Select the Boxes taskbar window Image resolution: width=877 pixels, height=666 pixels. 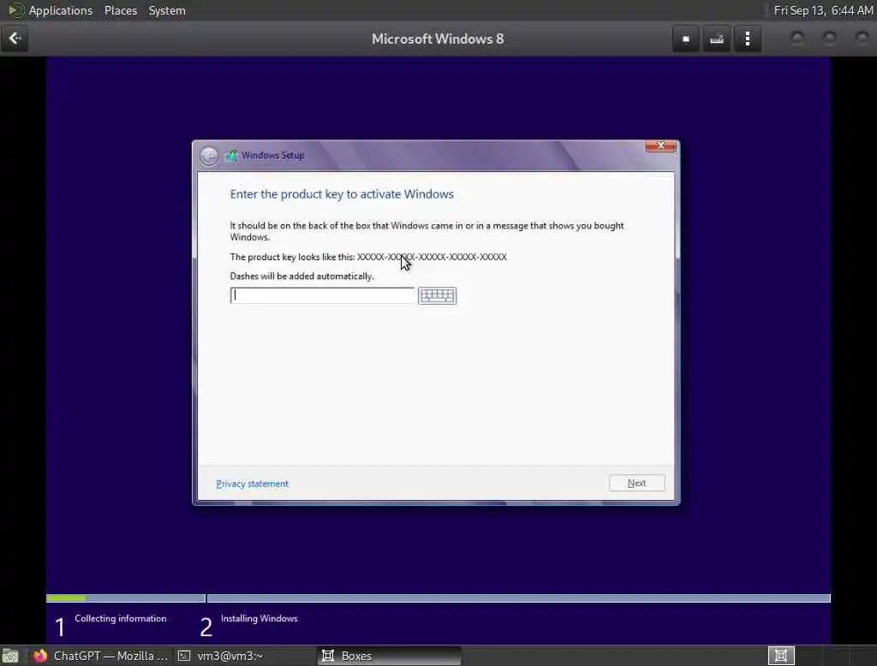[390, 656]
